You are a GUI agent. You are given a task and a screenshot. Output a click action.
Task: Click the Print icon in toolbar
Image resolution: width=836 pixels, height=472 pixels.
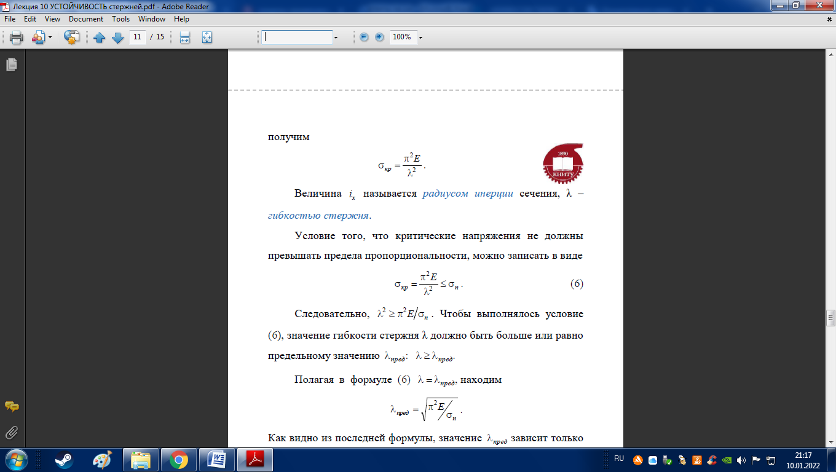(17, 37)
